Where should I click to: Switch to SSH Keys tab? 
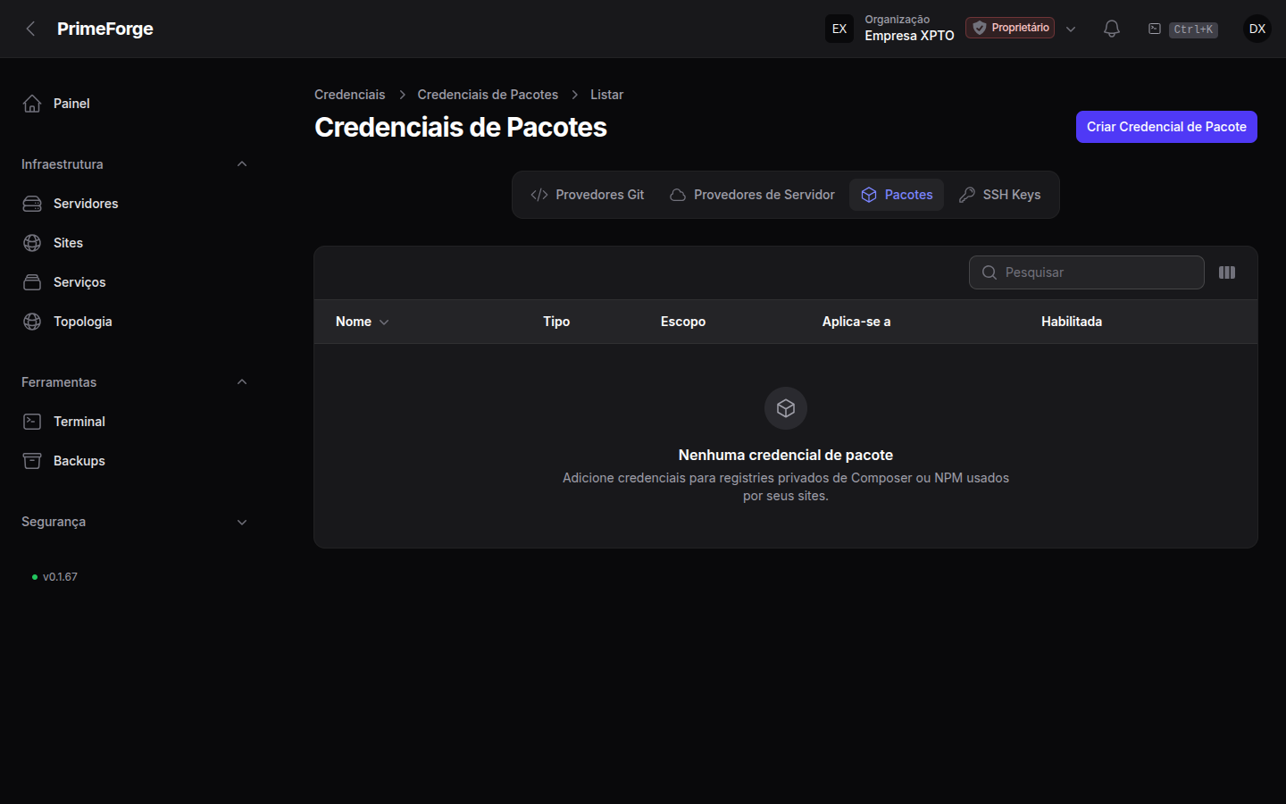pos(999,195)
